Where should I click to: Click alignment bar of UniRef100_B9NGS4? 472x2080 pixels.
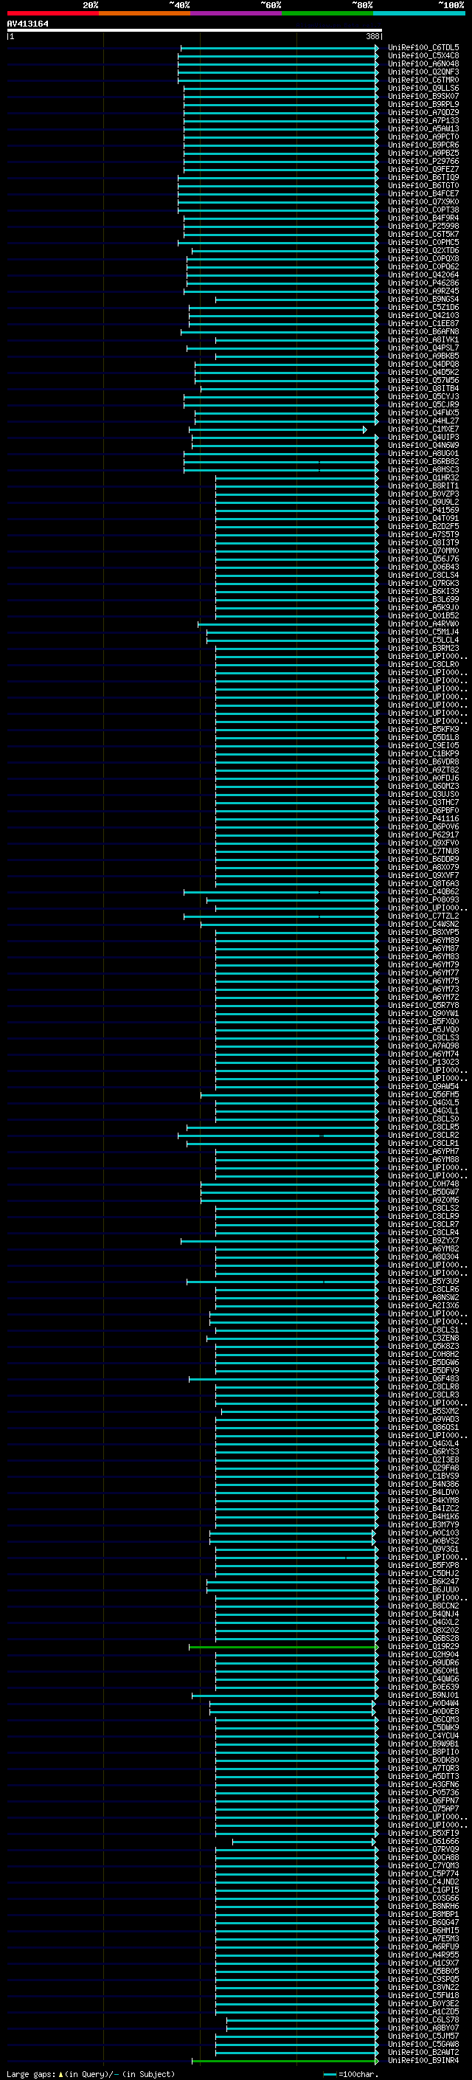(x=297, y=300)
